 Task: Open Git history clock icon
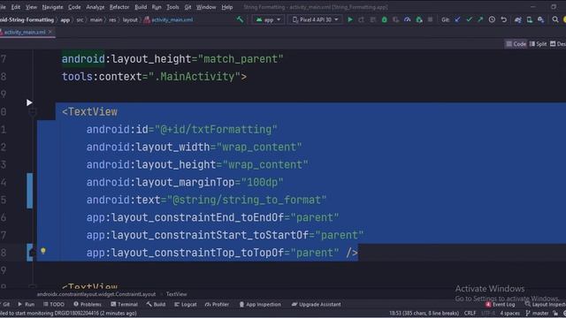[x=492, y=19]
